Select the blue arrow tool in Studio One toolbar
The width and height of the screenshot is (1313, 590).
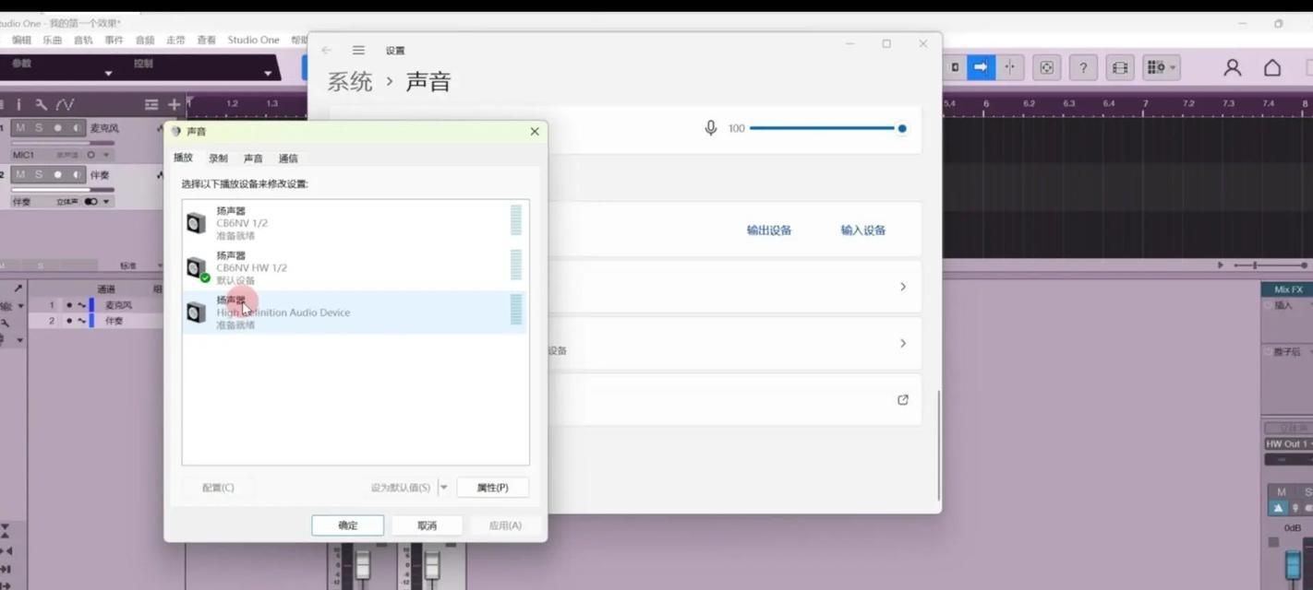(x=981, y=67)
